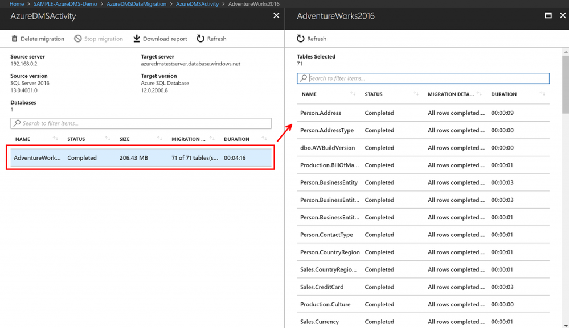
Task: Focus the tables search filter field
Action: [423, 78]
